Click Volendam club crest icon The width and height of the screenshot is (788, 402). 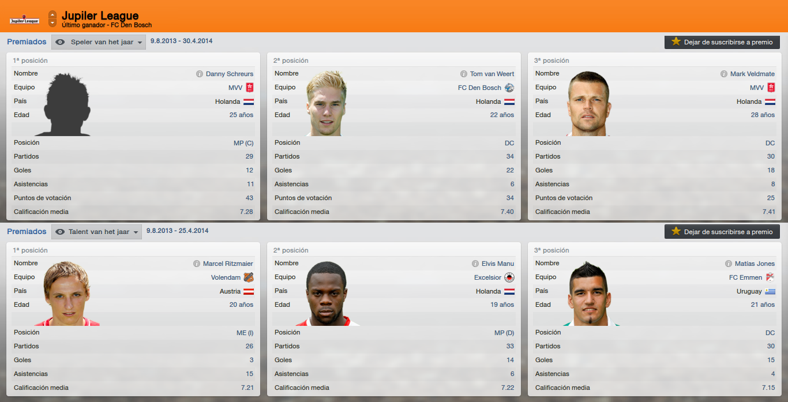coord(249,277)
